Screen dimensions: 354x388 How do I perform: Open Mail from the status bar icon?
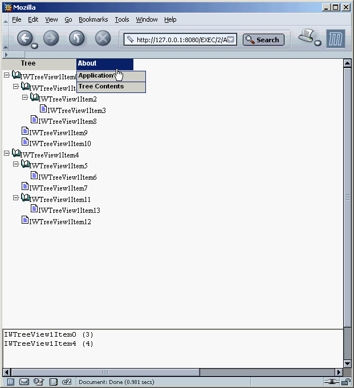click(x=25, y=382)
